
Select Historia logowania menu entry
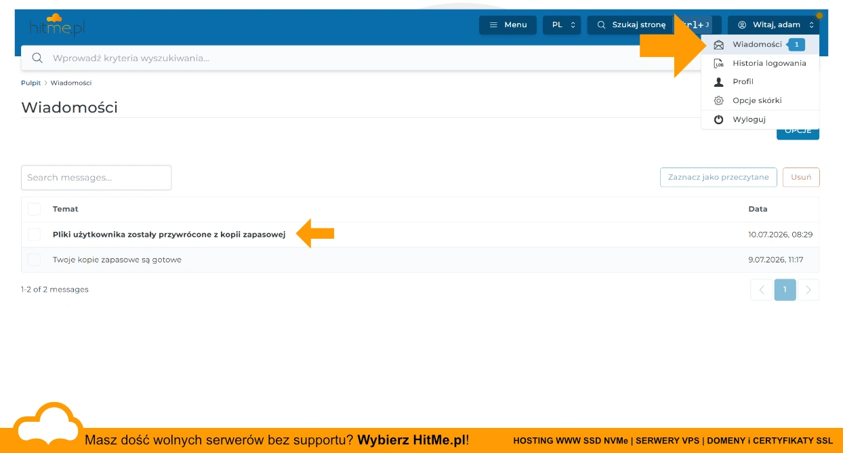[x=760, y=63]
